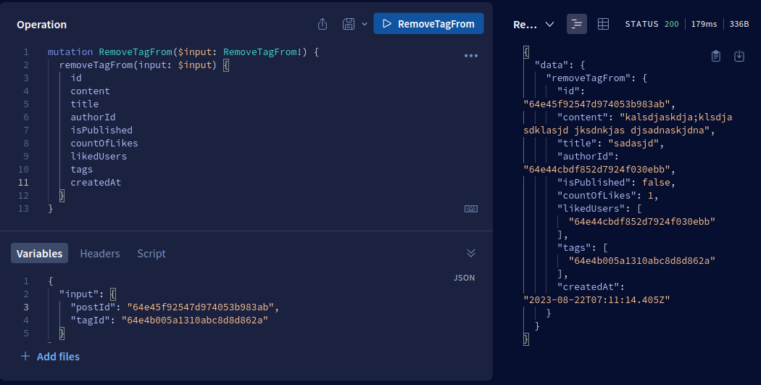Viewport: 761px width, 385px height.
Task: Click the "sadasjd" title value in response
Action: pos(633,144)
